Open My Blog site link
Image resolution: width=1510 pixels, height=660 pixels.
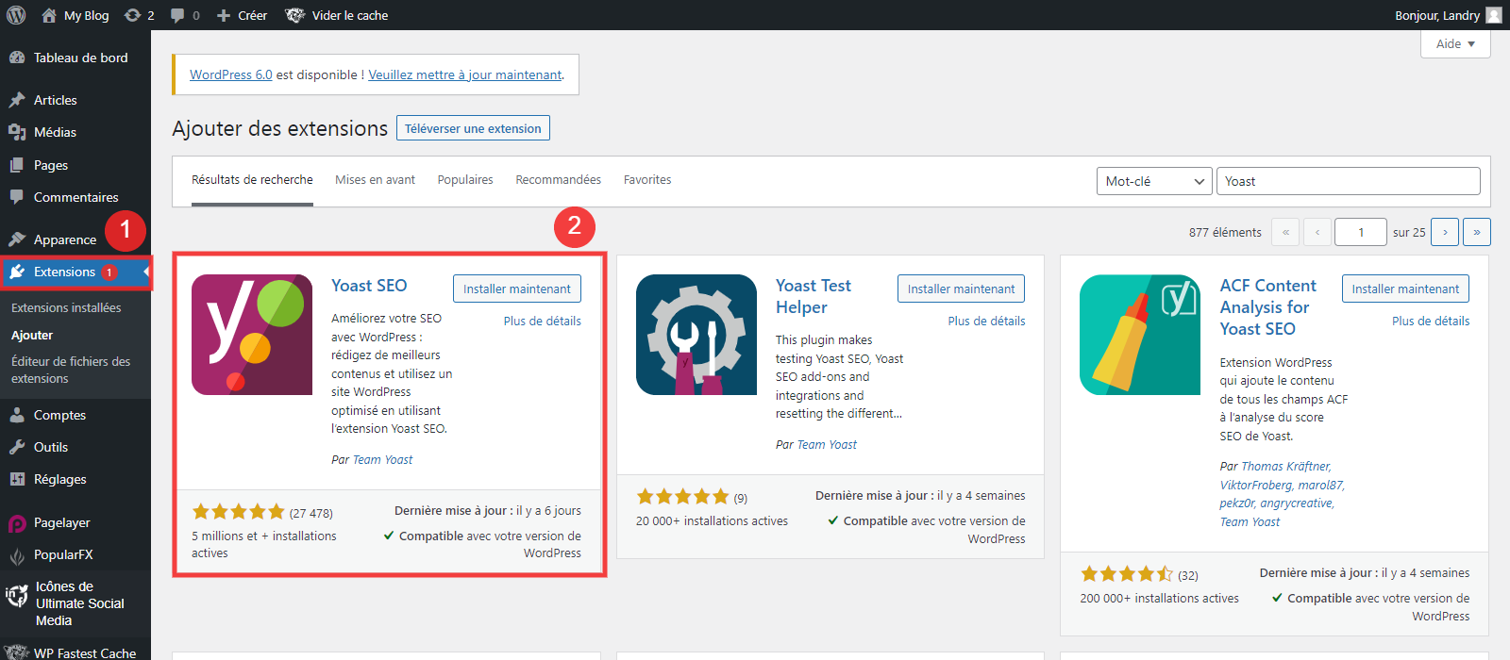pos(75,15)
